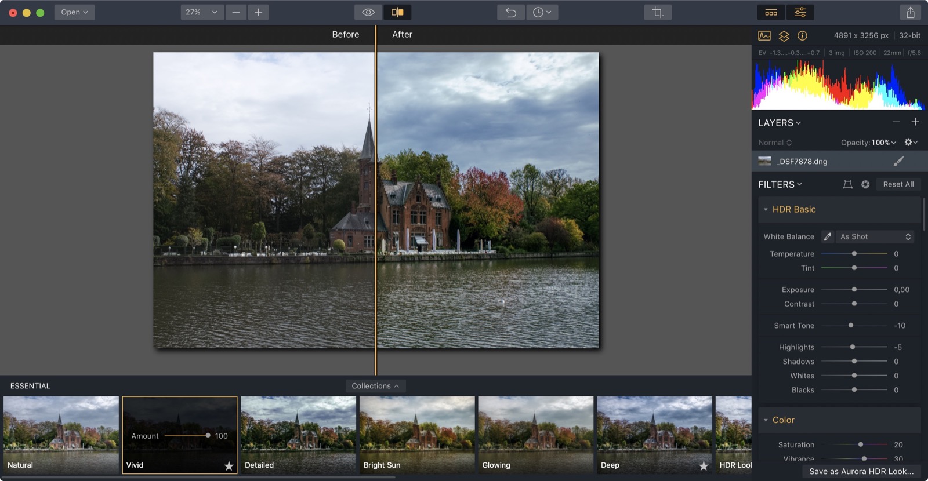Adjust the Highlights slider
Screen dimensions: 928x481
coord(854,347)
